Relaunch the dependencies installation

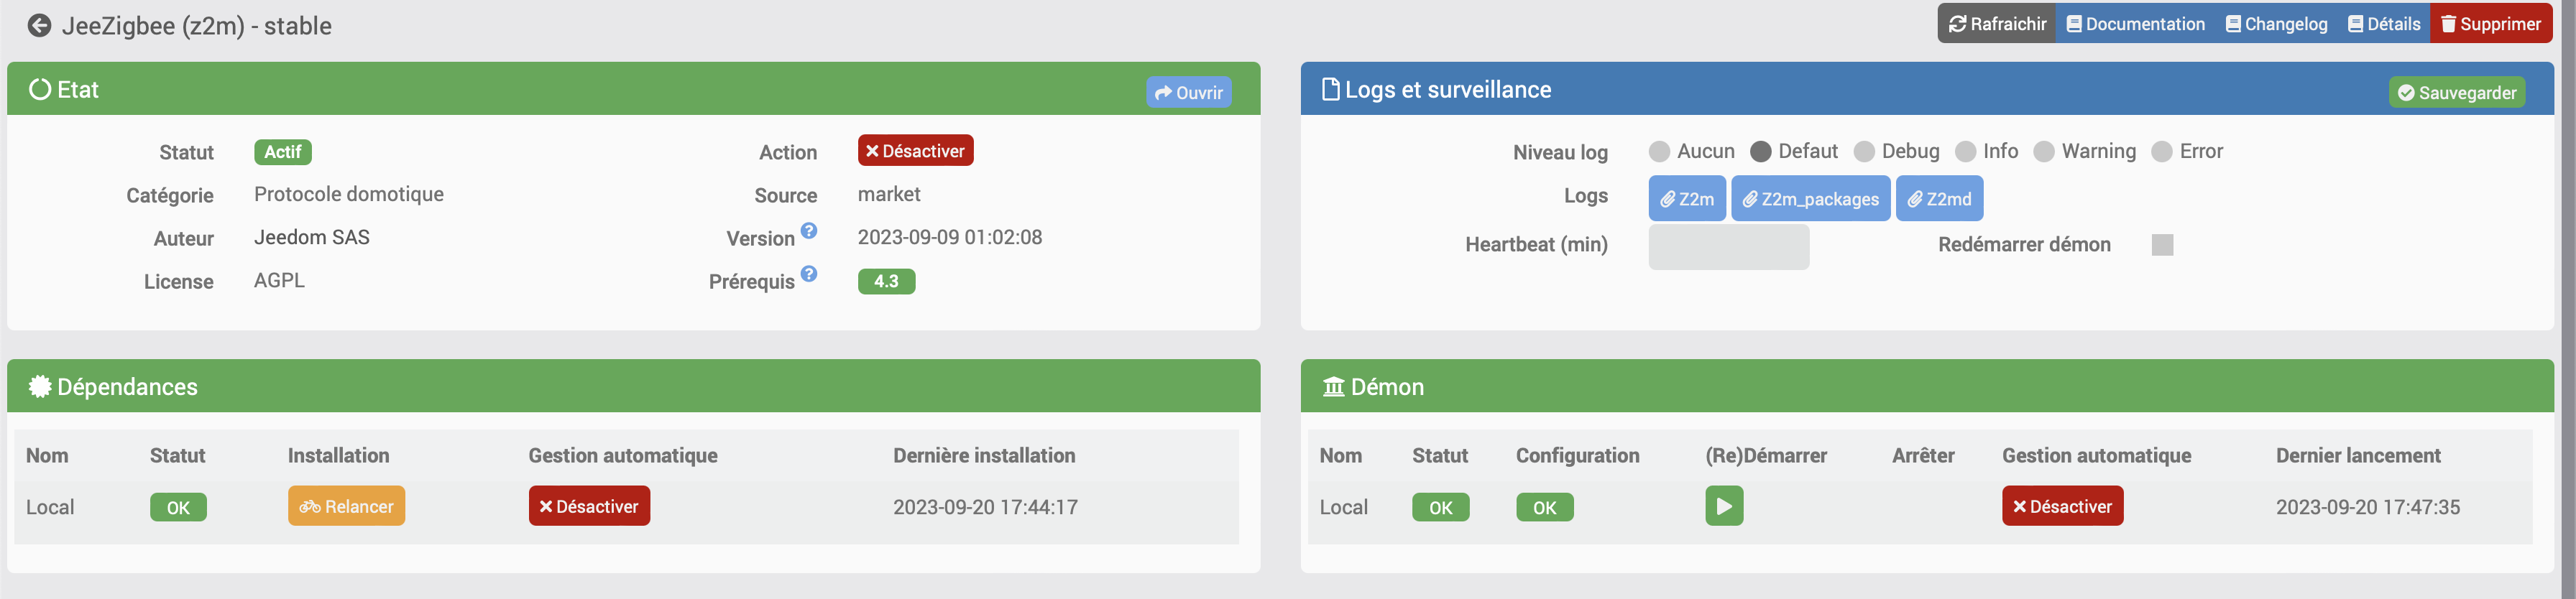pos(346,506)
